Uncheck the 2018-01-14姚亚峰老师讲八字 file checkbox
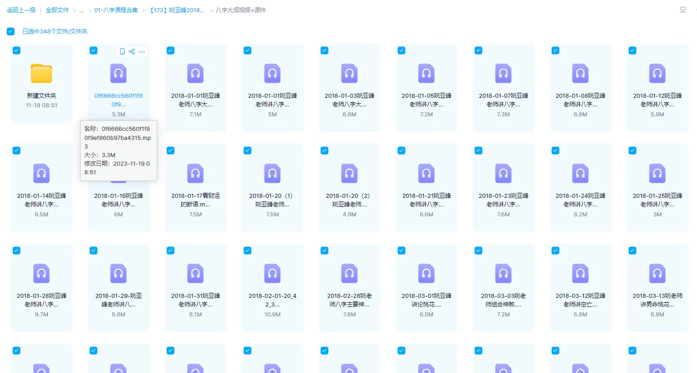 pos(16,150)
